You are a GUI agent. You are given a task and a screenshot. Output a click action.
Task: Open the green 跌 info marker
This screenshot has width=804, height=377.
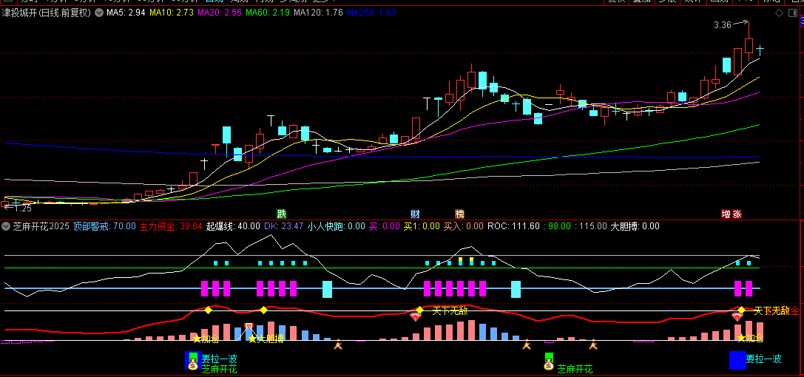click(x=281, y=214)
